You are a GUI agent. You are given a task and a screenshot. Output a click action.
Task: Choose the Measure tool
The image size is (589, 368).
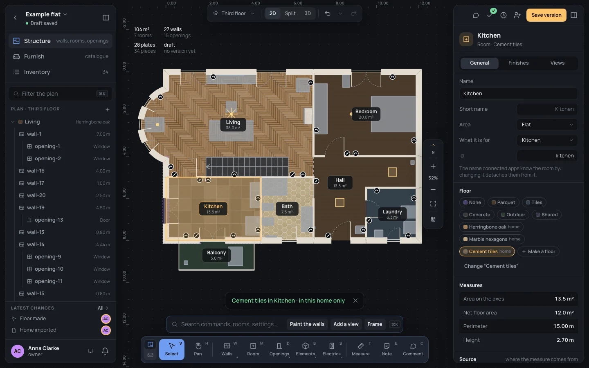click(x=361, y=350)
